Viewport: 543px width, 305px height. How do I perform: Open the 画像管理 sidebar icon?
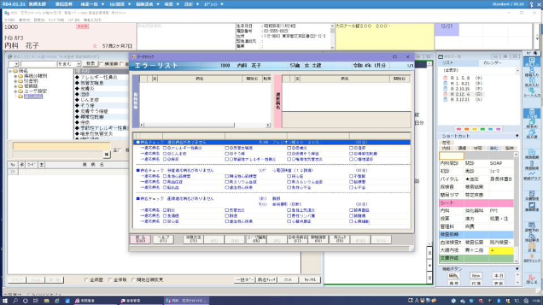pos(532,207)
